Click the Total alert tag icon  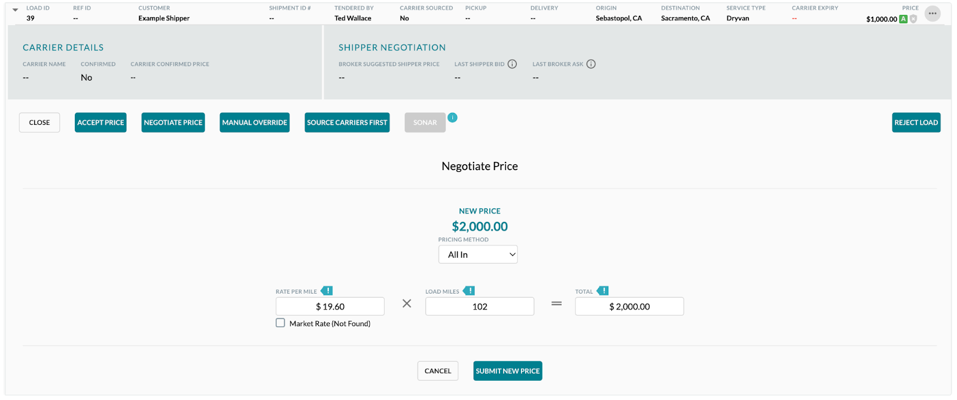click(x=603, y=291)
